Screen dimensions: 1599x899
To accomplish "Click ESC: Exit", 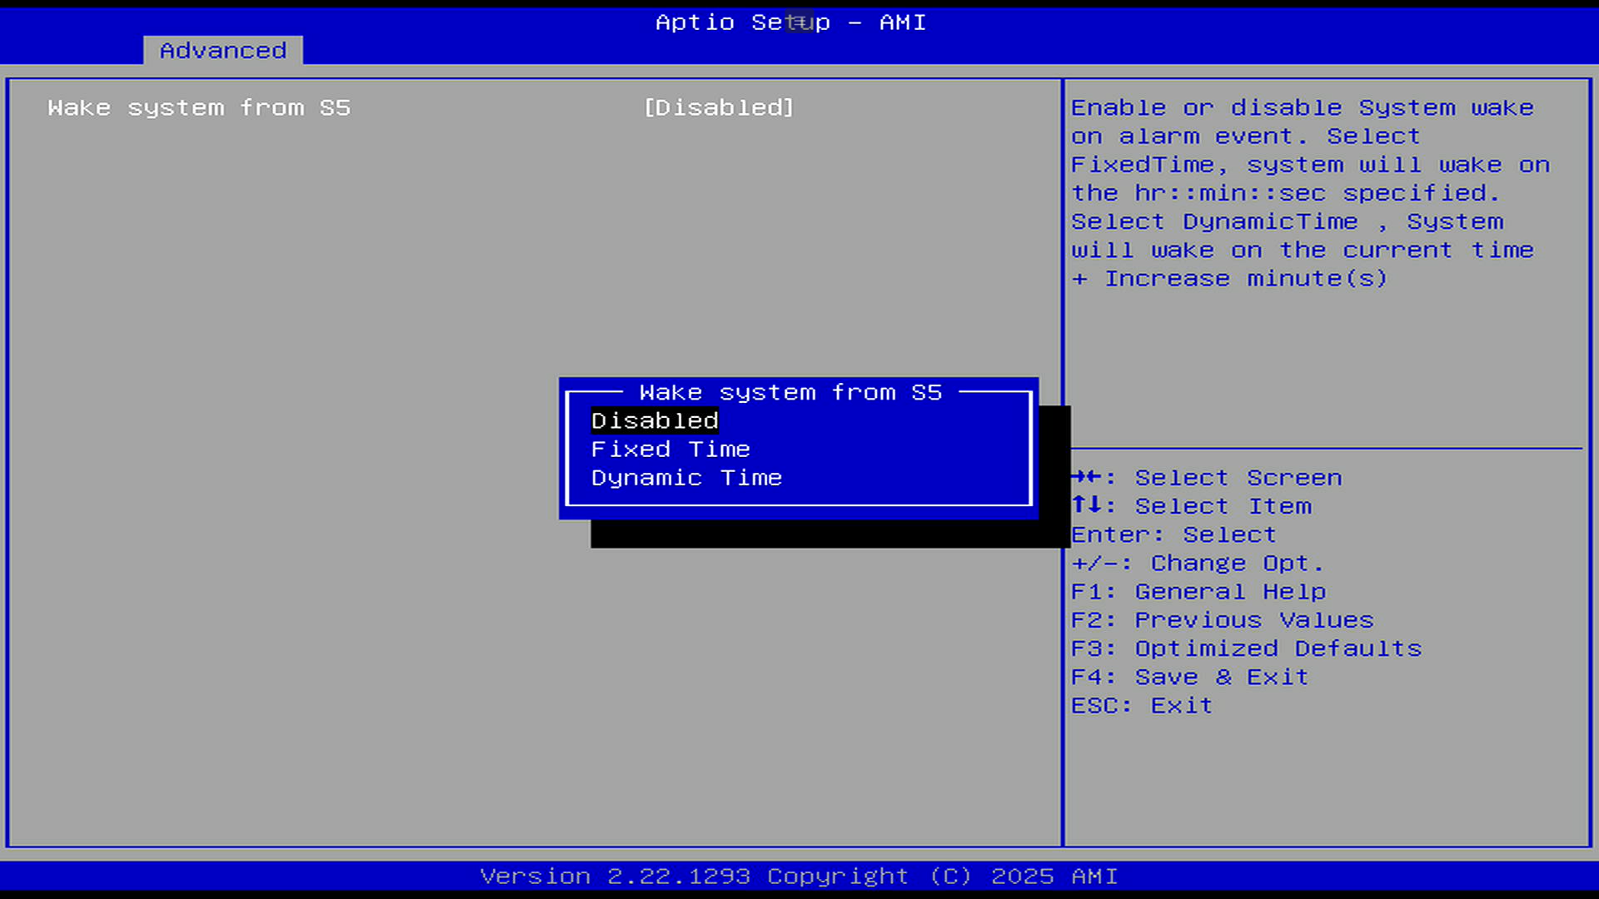I will click(1141, 706).
